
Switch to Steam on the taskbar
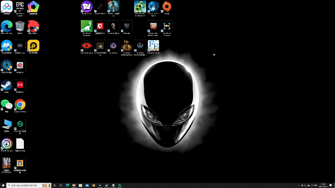(x=107, y=185)
